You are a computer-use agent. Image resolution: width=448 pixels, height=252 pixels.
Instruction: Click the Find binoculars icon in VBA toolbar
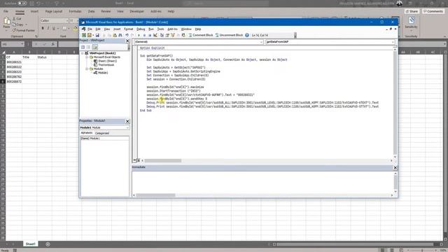(x=120, y=35)
